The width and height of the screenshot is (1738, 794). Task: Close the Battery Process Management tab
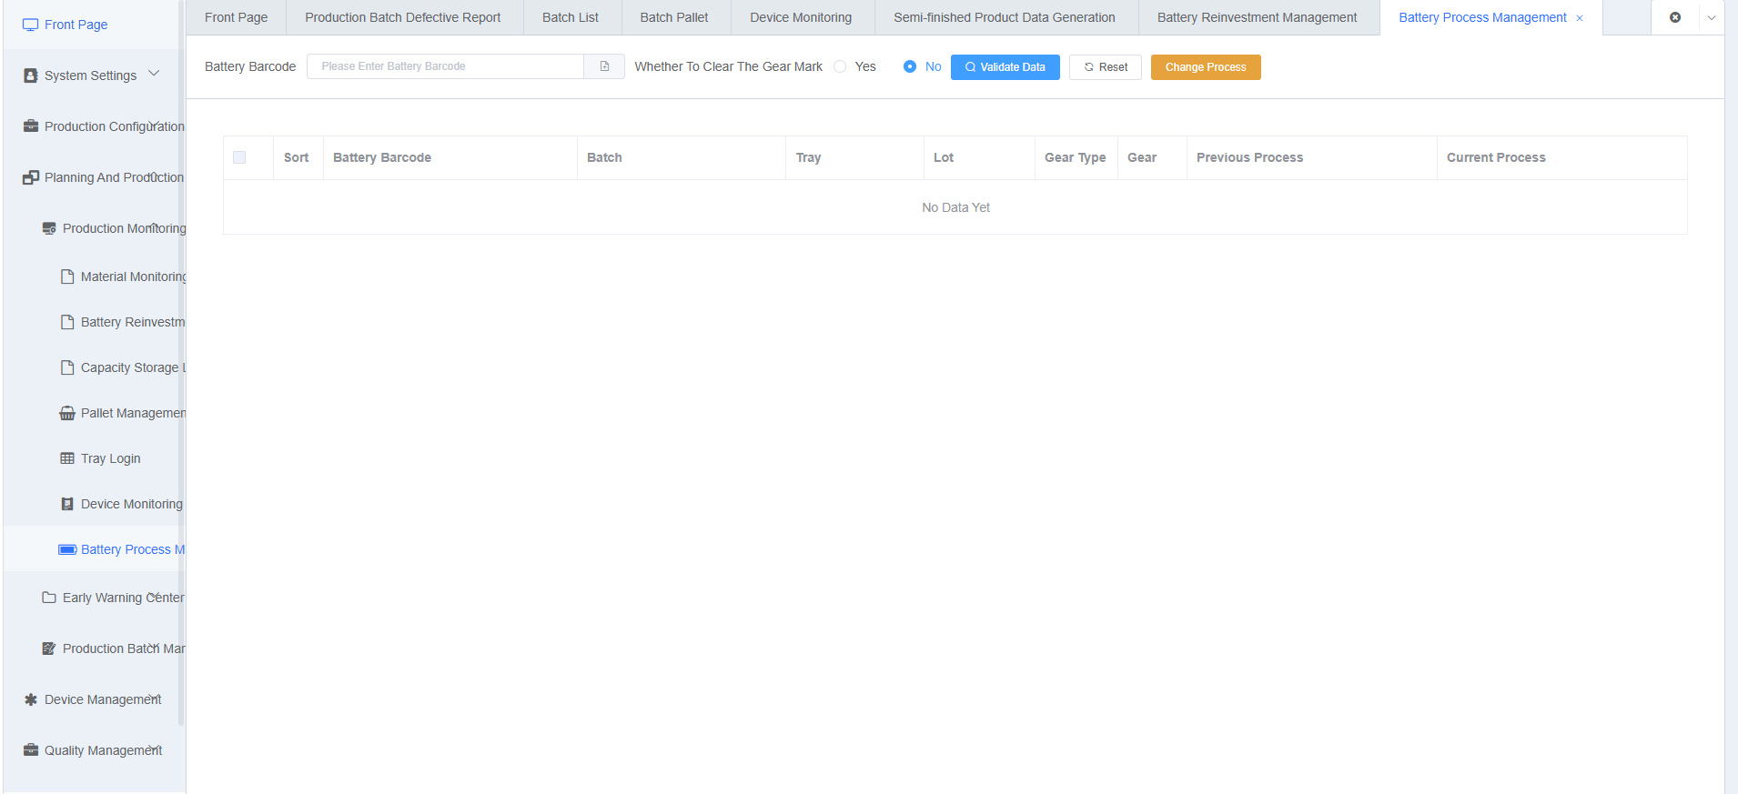(1580, 18)
